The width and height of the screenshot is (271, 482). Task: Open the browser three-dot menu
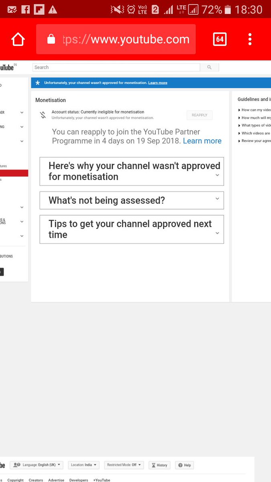tap(250, 39)
